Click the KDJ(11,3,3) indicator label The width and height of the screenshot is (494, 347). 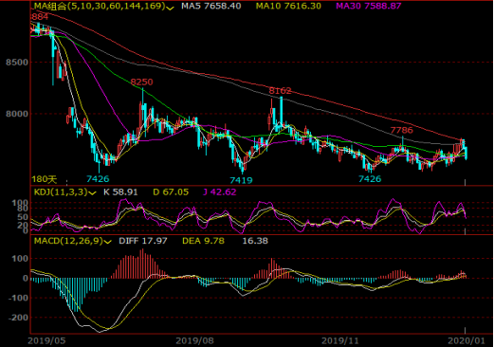coord(61,192)
